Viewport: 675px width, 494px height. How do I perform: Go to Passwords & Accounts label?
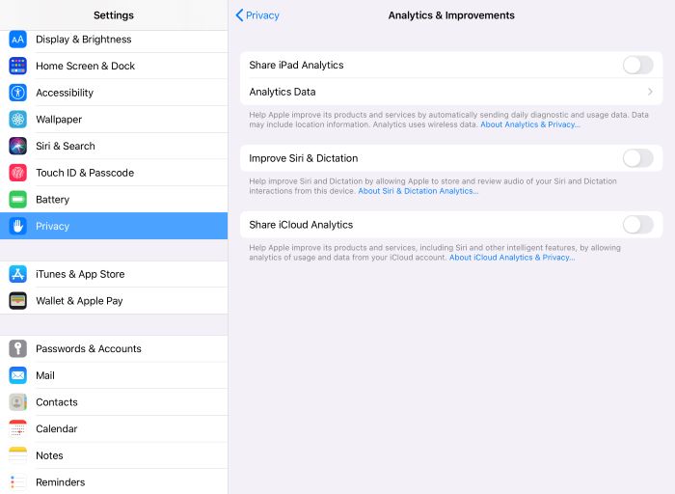[89, 348]
